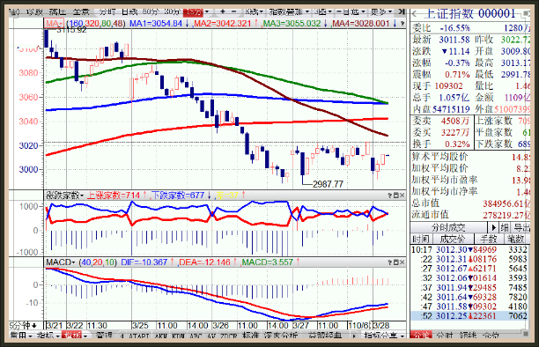The image size is (539, 347).
Task: Select the 深度分析 indicator template
Action: (280, 336)
